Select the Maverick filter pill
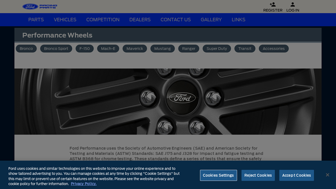 (x=134, y=49)
